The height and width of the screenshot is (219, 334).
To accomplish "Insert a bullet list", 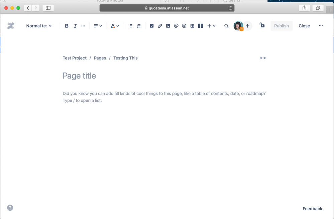I will point(130,26).
